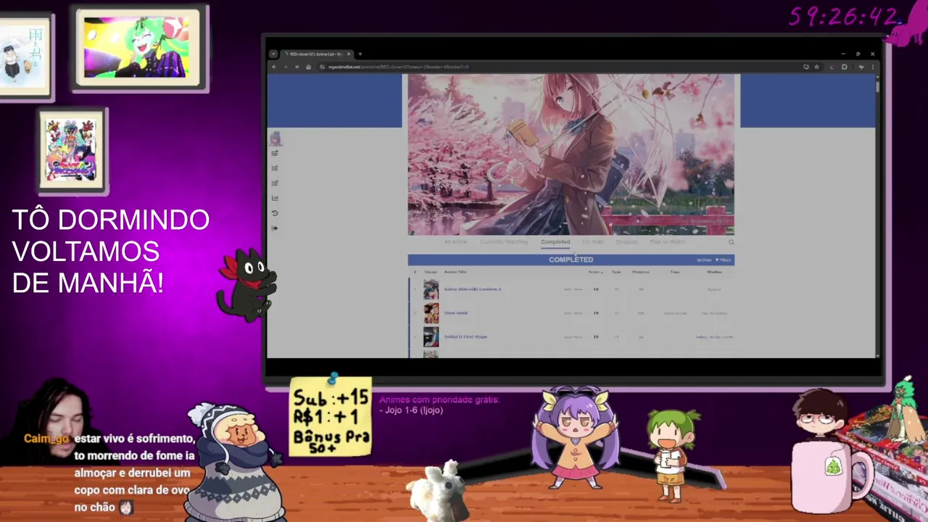Switch to the Plan to Watch tab
Image resolution: width=928 pixels, height=522 pixels.
tap(667, 241)
